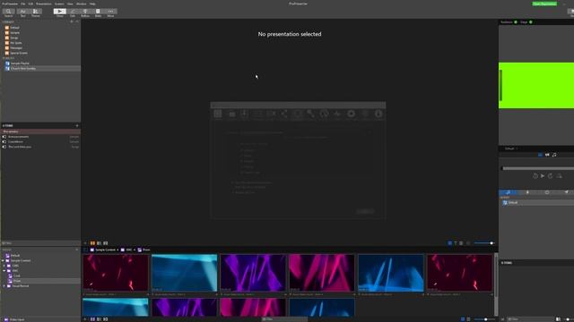574x322 pixels.
Task: Click the Text toolbar icon
Action: (x=22, y=13)
